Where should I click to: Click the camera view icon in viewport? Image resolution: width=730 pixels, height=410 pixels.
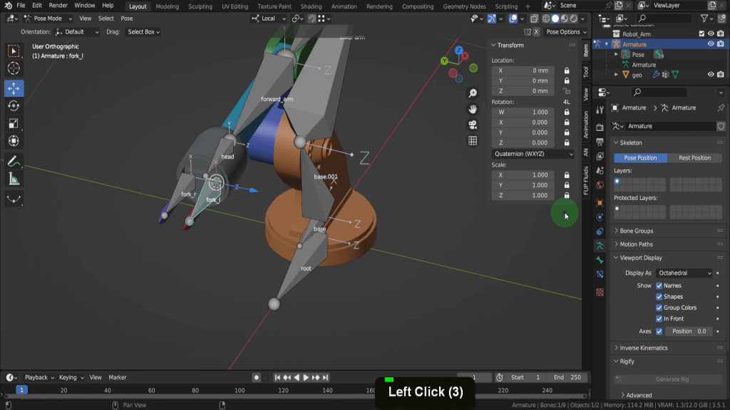tap(473, 125)
